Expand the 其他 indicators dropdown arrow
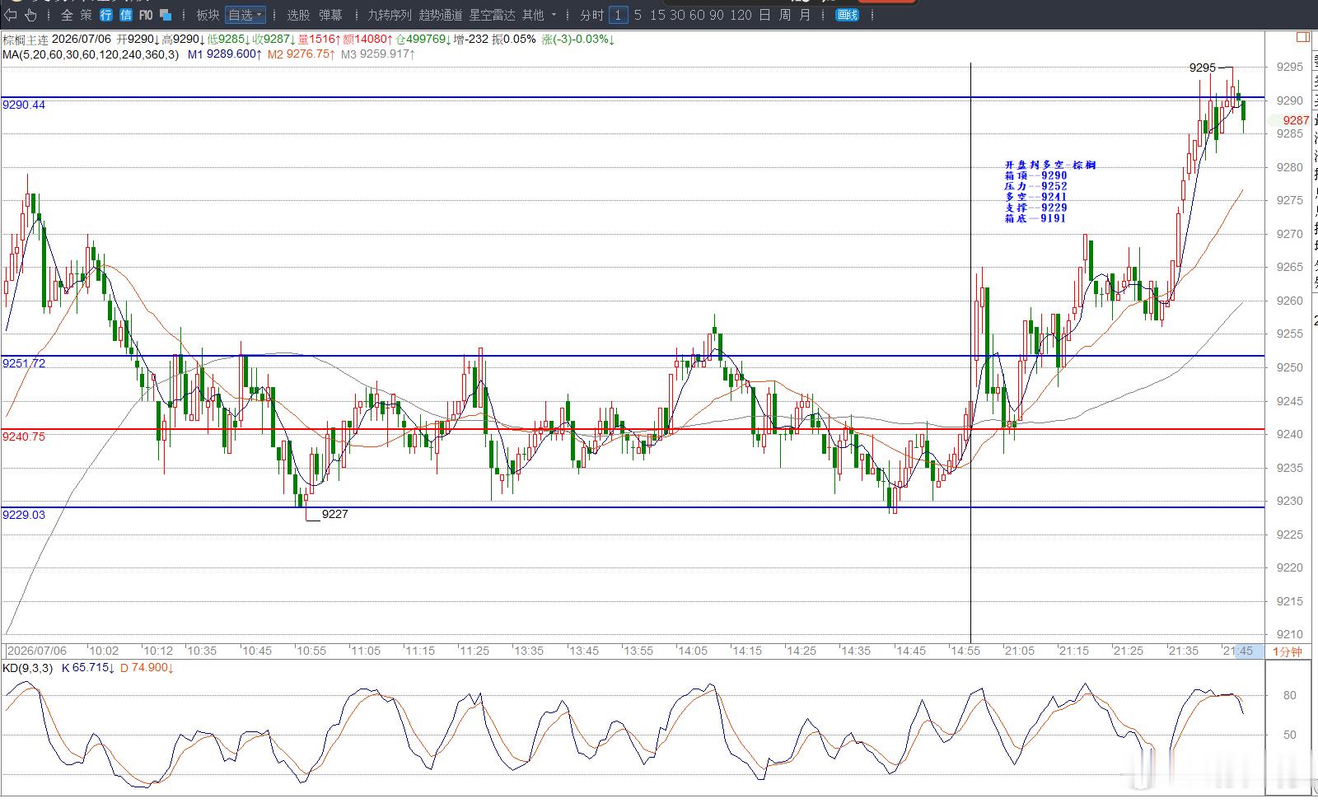This screenshot has height=803, width=1318. 554,15
